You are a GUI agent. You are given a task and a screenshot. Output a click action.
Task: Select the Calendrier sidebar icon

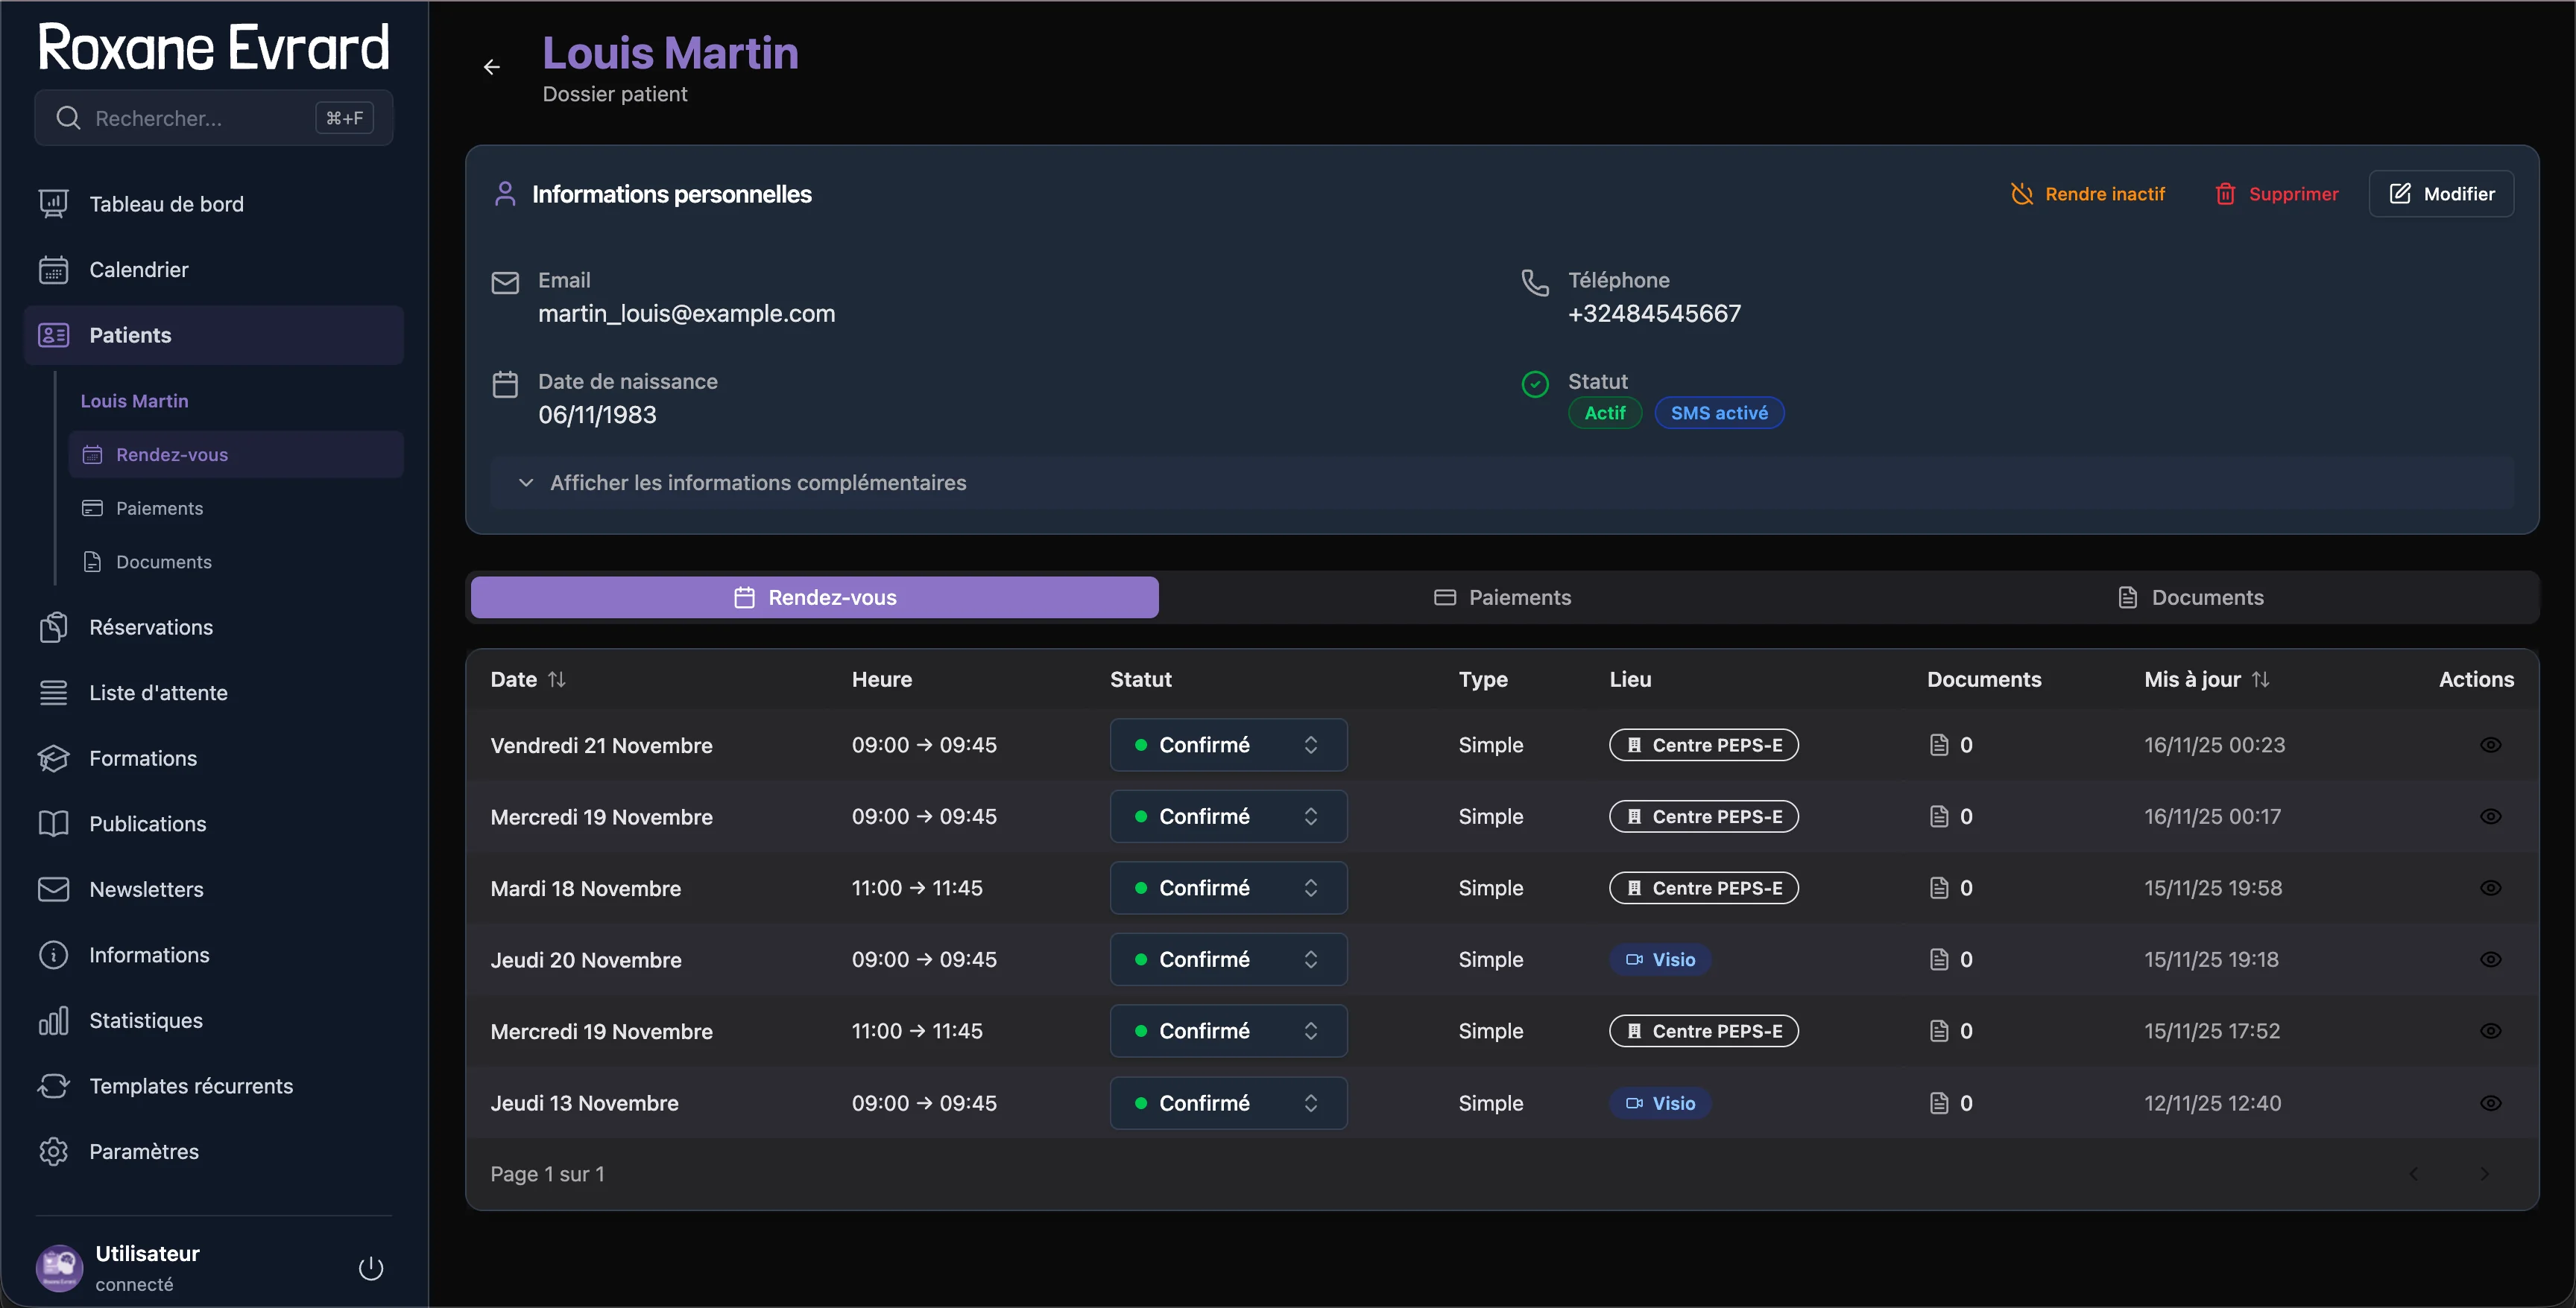[54, 269]
